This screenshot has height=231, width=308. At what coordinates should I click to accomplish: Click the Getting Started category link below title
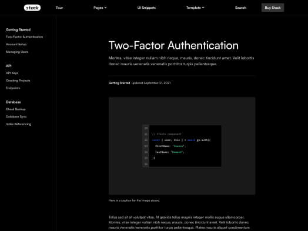(119, 83)
